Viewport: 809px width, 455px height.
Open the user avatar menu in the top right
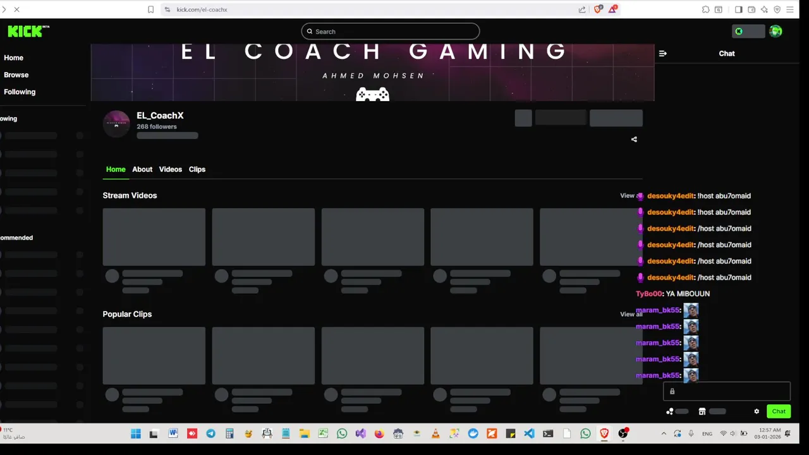[776, 31]
